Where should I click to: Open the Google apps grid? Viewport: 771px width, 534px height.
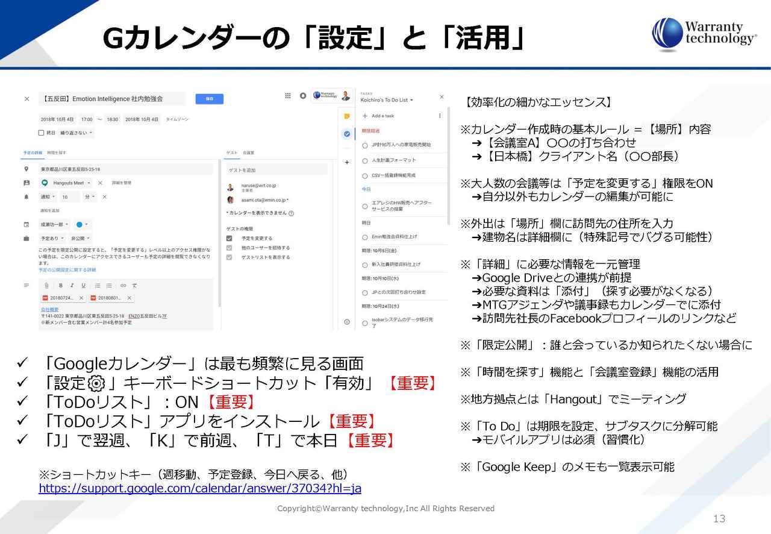point(287,95)
